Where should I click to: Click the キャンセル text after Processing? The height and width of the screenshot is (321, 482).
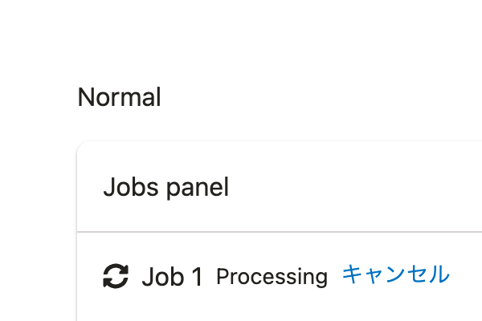(x=396, y=274)
